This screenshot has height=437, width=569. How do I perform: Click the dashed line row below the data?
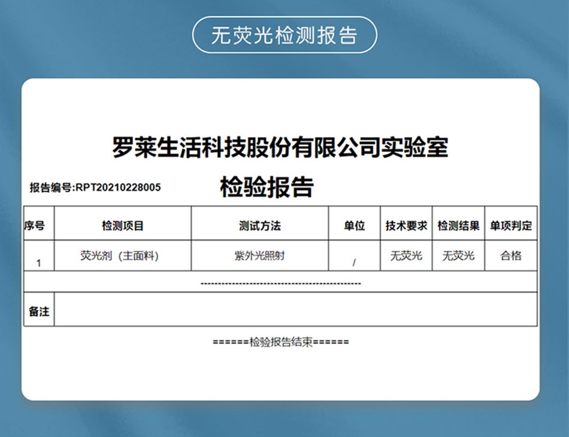coord(280,282)
